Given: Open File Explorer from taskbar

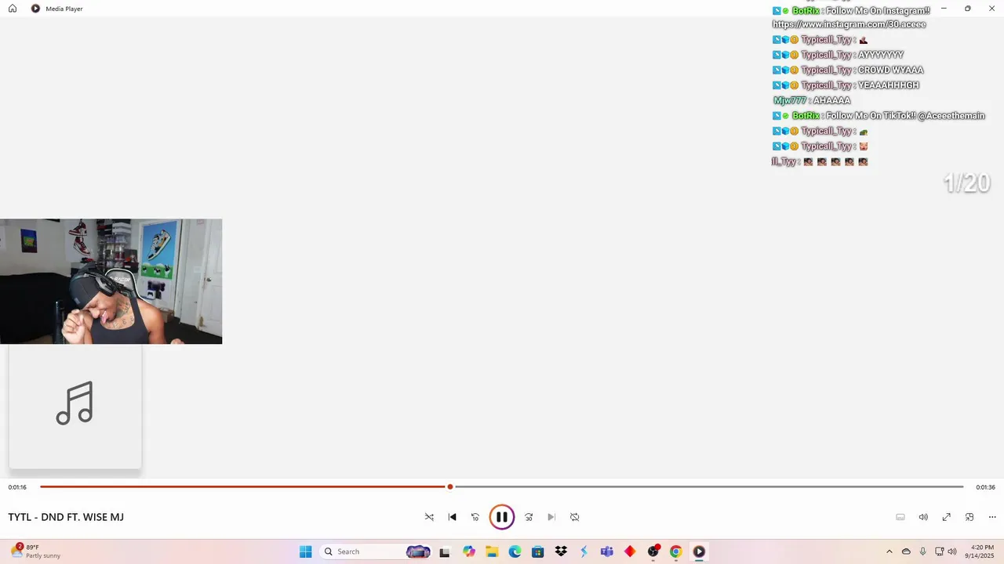Looking at the screenshot, I should pyautogui.click(x=492, y=551).
